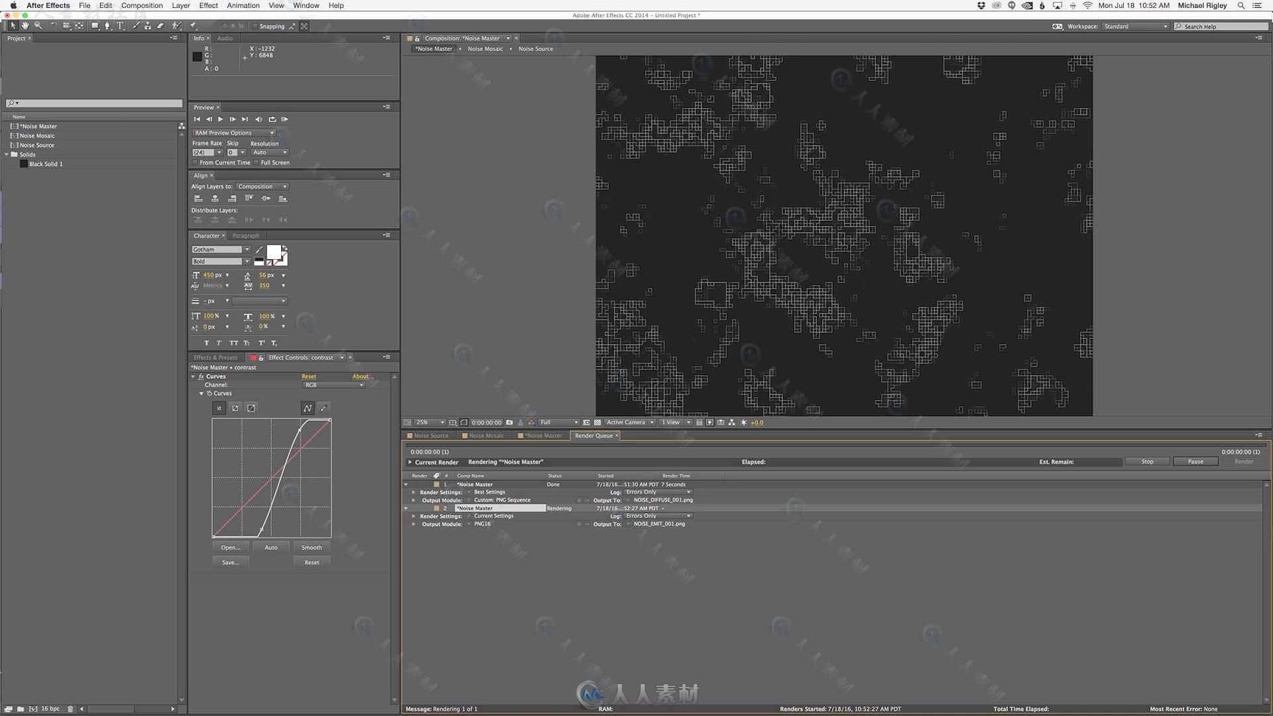Click the render queue stop button icon
The width and height of the screenshot is (1273, 716).
click(x=1148, y=461)
